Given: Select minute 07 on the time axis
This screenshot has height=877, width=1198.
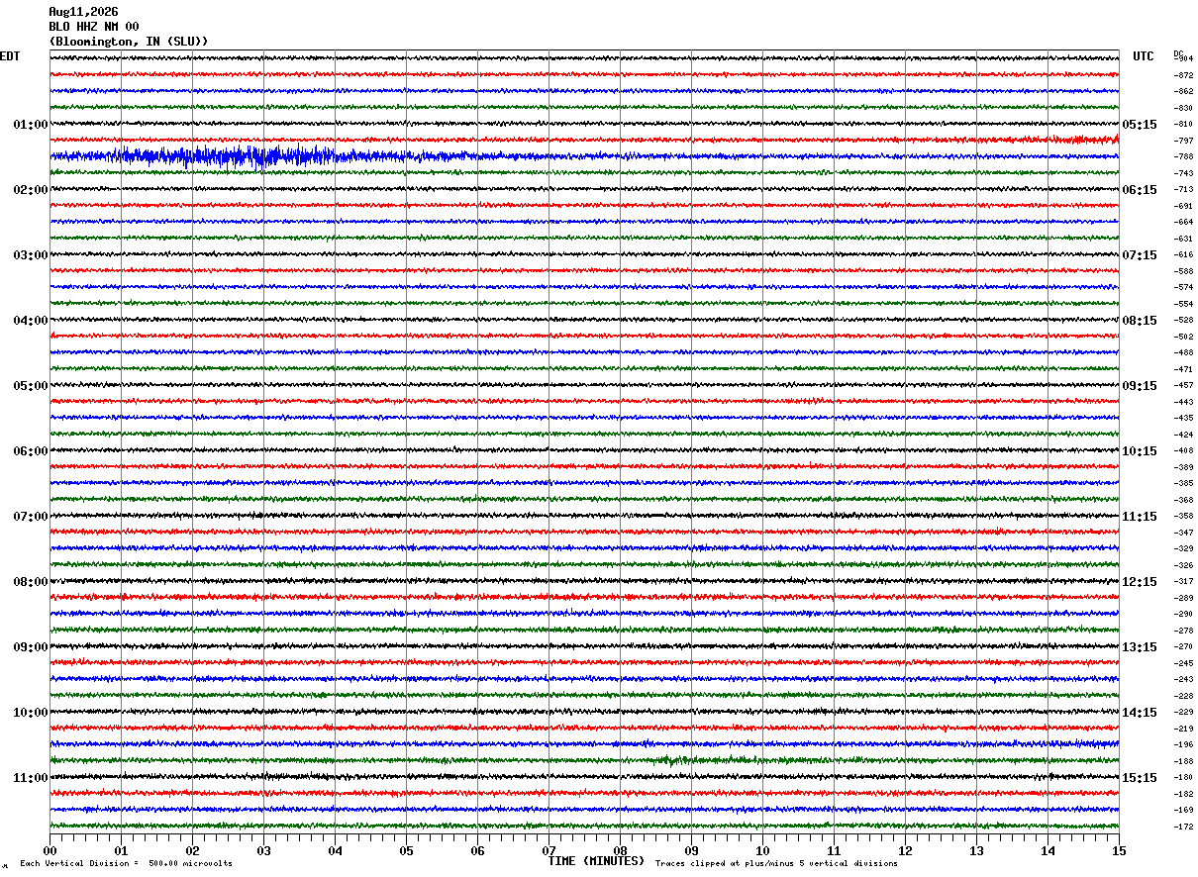Looking at the screenshot, I should coord(549,851).
